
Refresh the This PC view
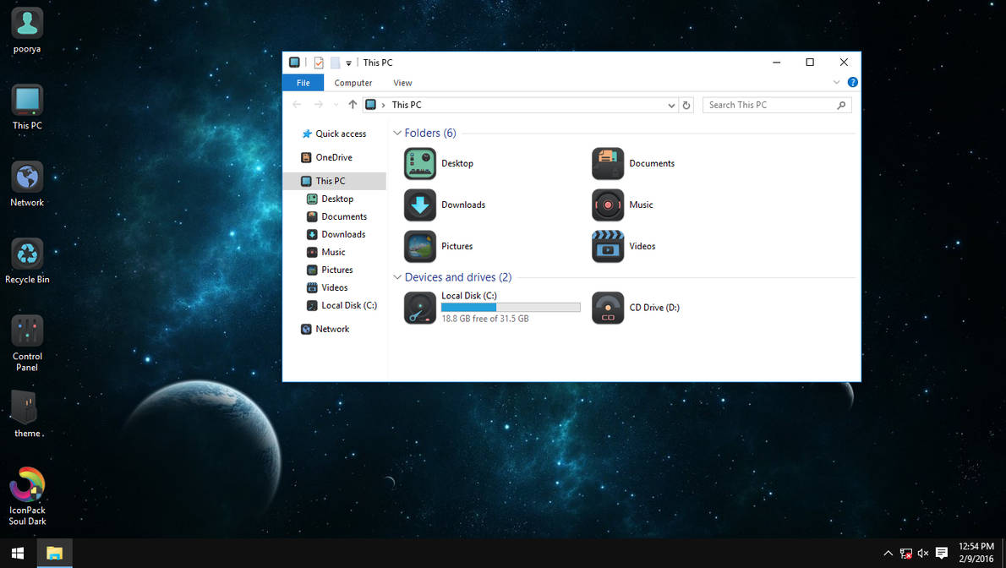pos(686,106)
